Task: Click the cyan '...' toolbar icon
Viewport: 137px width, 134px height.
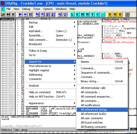Action: (103, 14)
